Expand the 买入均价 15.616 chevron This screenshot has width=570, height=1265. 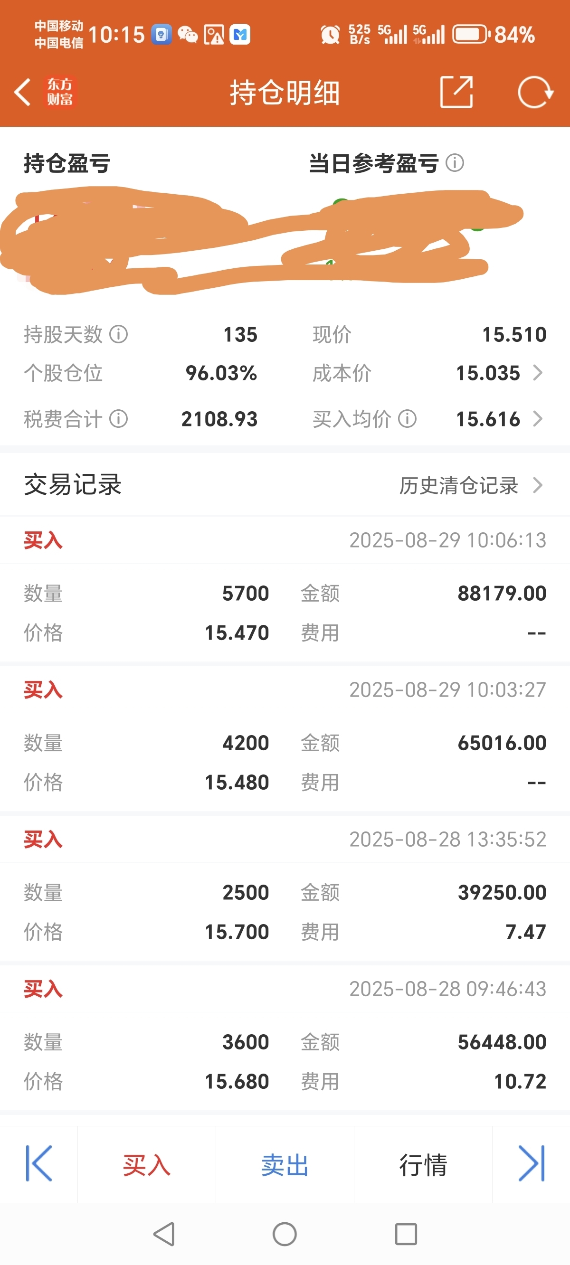(538, 419)
